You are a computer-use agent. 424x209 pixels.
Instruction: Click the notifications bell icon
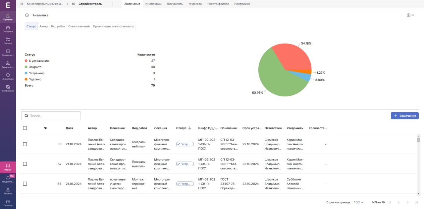coord(8,179)
